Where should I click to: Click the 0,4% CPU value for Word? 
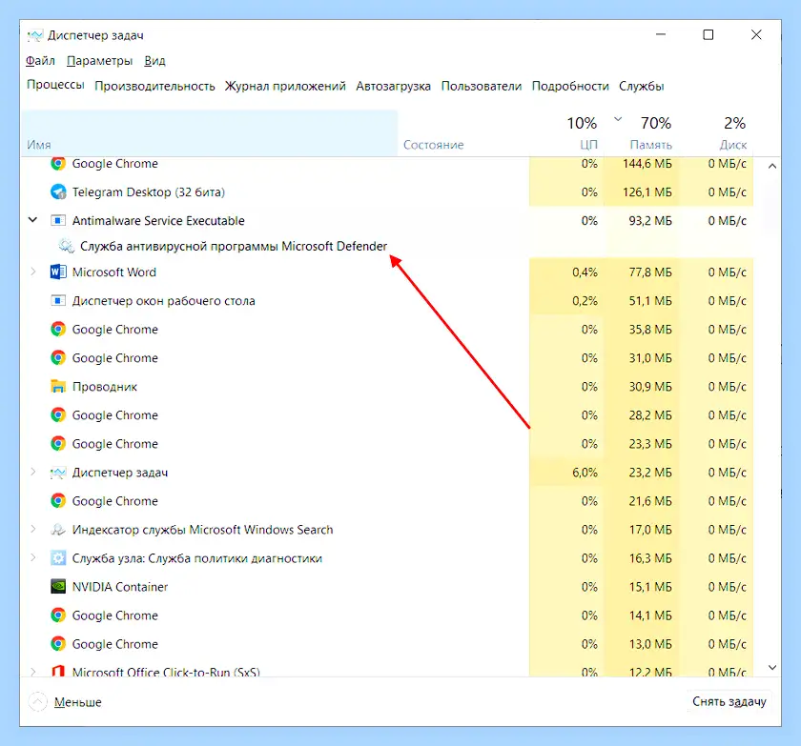[x=585, y=272]
